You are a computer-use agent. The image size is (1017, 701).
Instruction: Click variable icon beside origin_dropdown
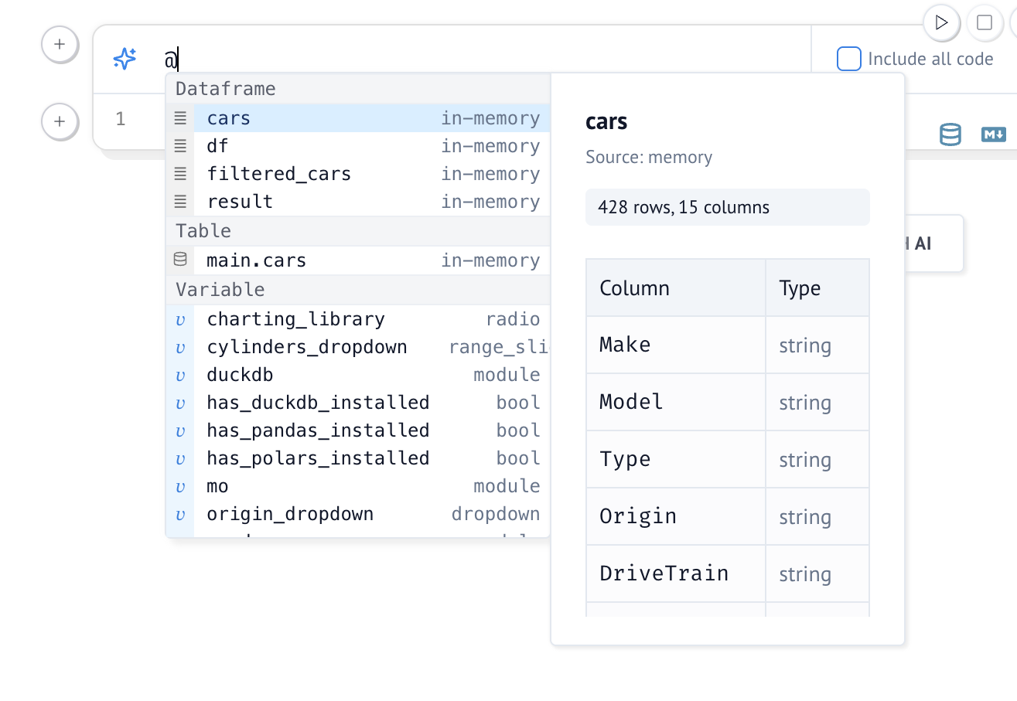180,514
